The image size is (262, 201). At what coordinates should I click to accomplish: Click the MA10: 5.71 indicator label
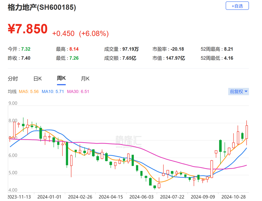53,91
